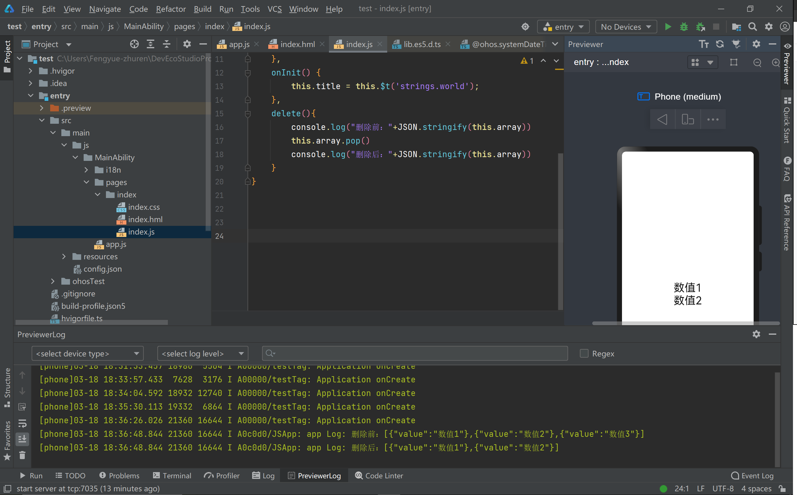797x495 pixels.
Task: Toggle the Regex checkbox in PreviewerLog
Action: point(584,353)
